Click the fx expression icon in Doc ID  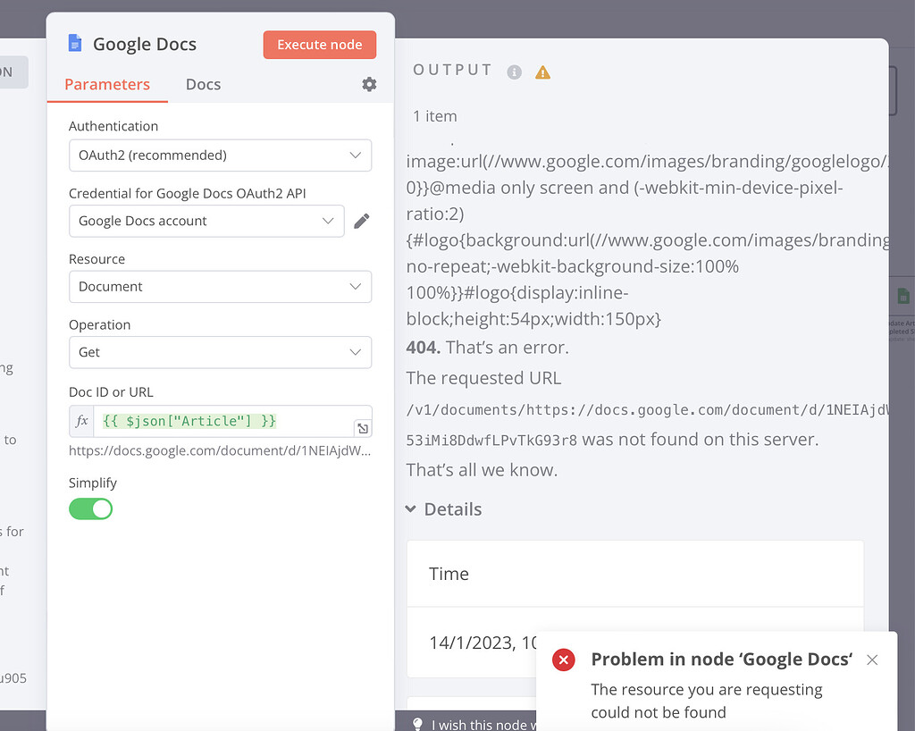[x=81, y=420]
